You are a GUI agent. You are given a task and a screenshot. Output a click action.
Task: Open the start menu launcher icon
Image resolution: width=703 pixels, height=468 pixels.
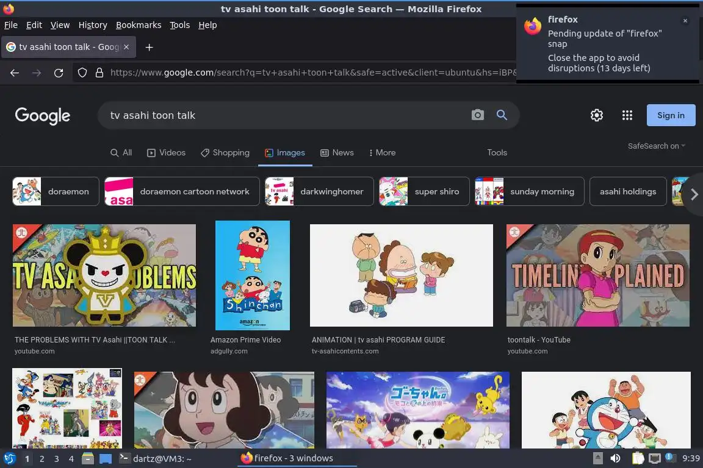[x=9, y=458]
